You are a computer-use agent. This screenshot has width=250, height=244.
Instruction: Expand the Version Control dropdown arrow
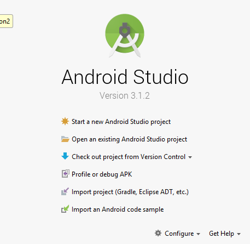pyautogui.click(x=190, y=157)
